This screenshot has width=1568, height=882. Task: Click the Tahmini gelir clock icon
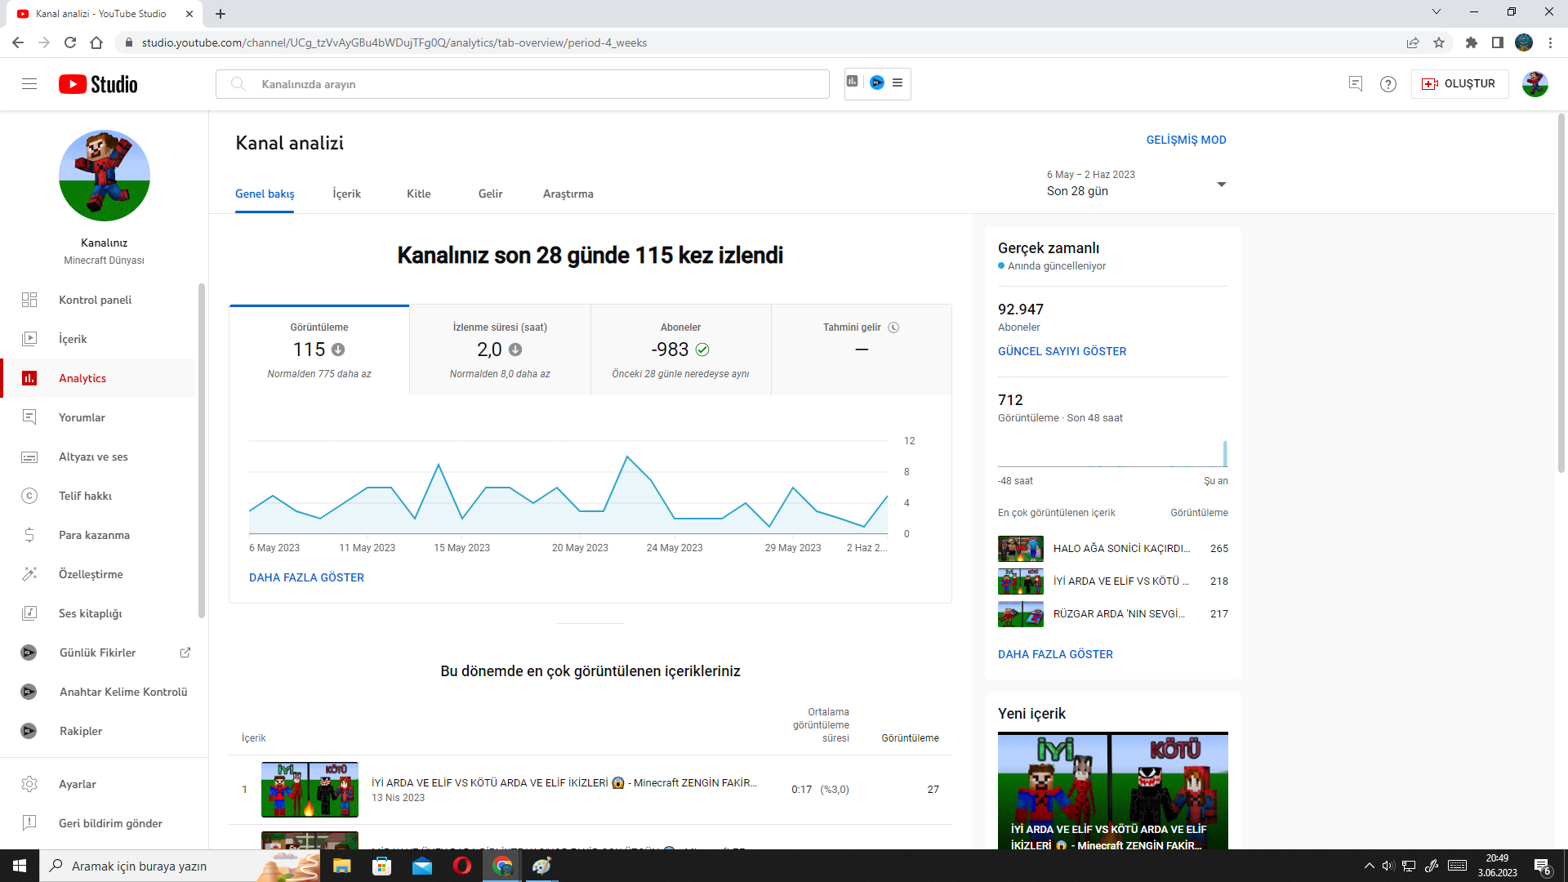click(893, 327)
